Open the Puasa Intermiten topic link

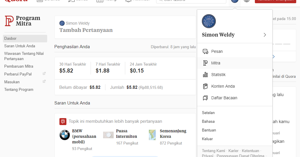tap(126, 134)
